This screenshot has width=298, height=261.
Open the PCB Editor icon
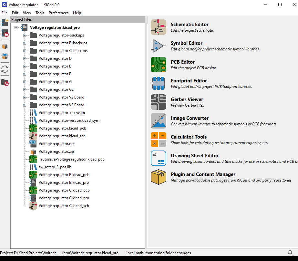(x=158, y=65)
